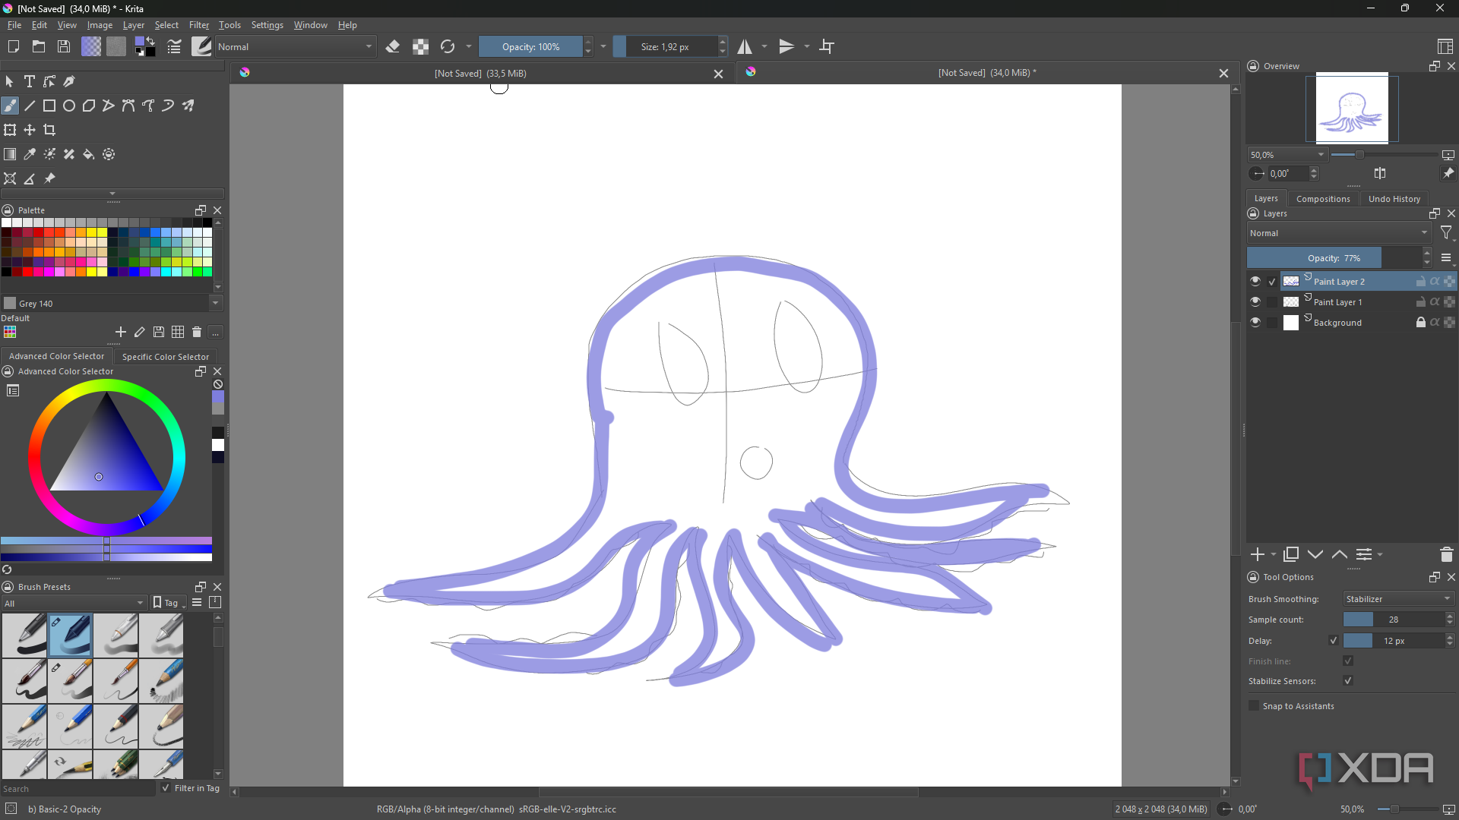Select the Color Sampler eyedropper tool
The image size is (1459, 820).
(30, 155)
